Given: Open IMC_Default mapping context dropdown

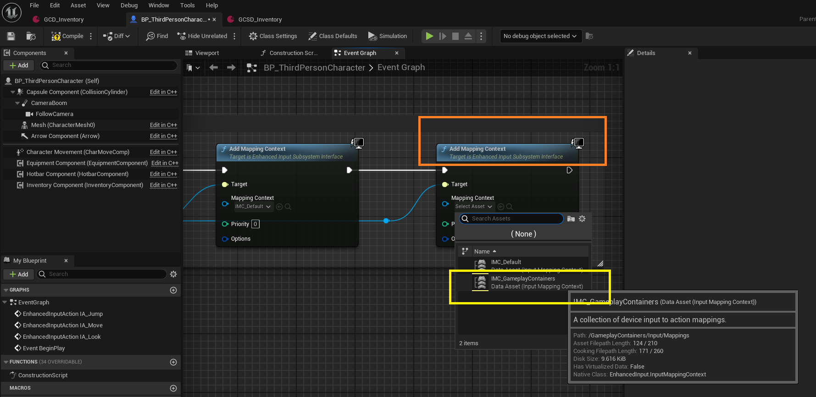Looking at the screenshot, I should tap(253, 207).
